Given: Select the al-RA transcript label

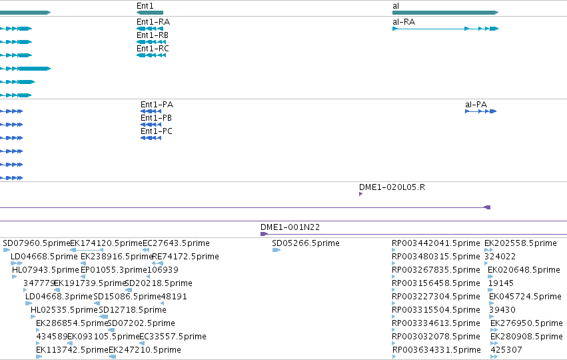Looking at the screenshot, I should [404, 22].
